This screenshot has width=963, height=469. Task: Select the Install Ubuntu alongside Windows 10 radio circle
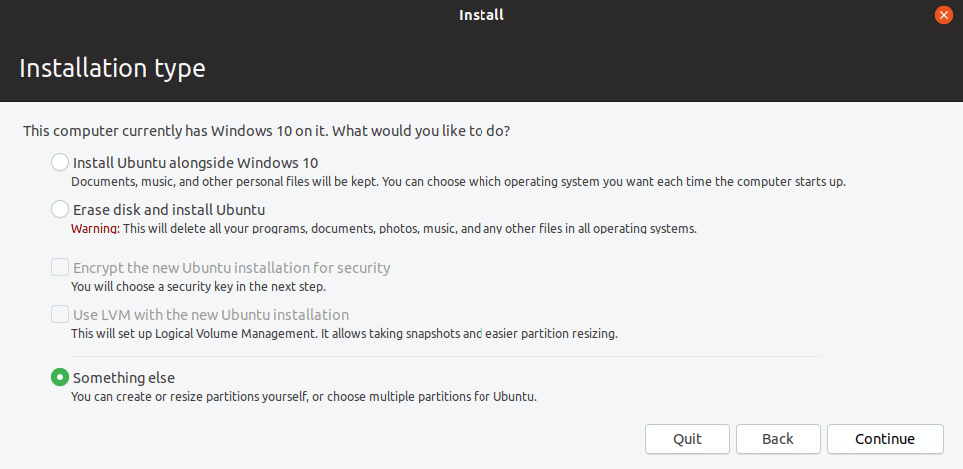pyautogui.click(x=60, y=162)
